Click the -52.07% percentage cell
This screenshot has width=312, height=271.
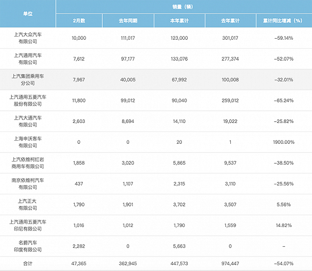click(283, 59)
